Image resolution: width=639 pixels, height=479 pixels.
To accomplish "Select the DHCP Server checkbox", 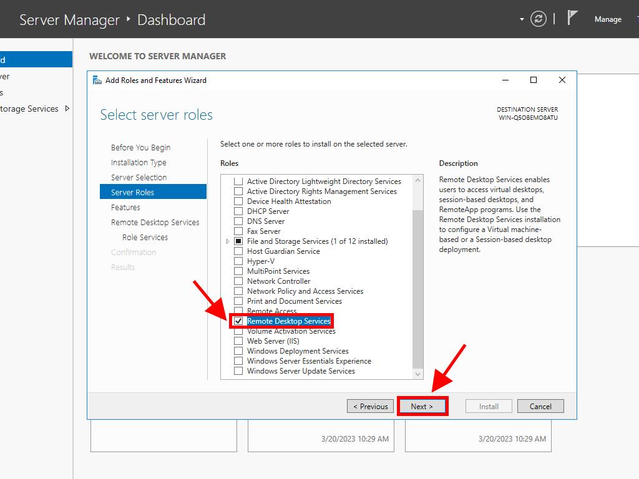I will 238,211.
